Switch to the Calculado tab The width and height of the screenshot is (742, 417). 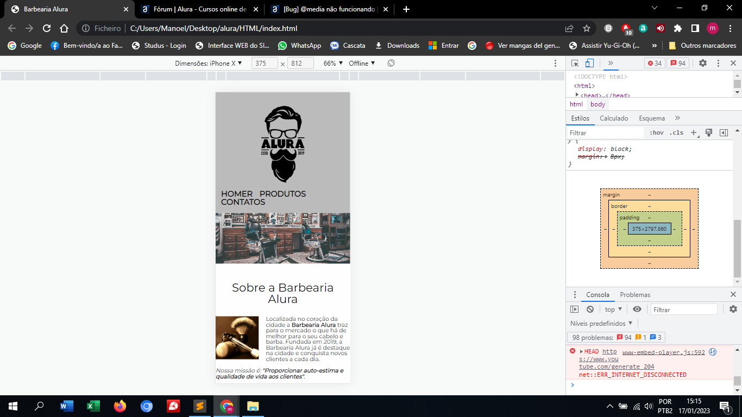[x=614, y=118]
